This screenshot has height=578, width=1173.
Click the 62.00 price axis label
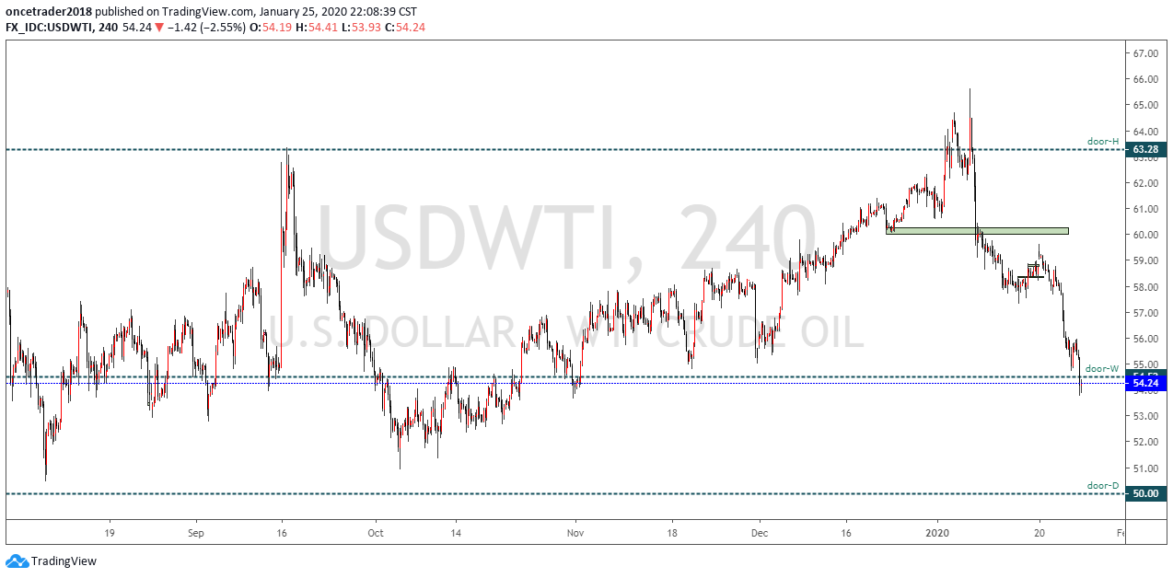1145,183
